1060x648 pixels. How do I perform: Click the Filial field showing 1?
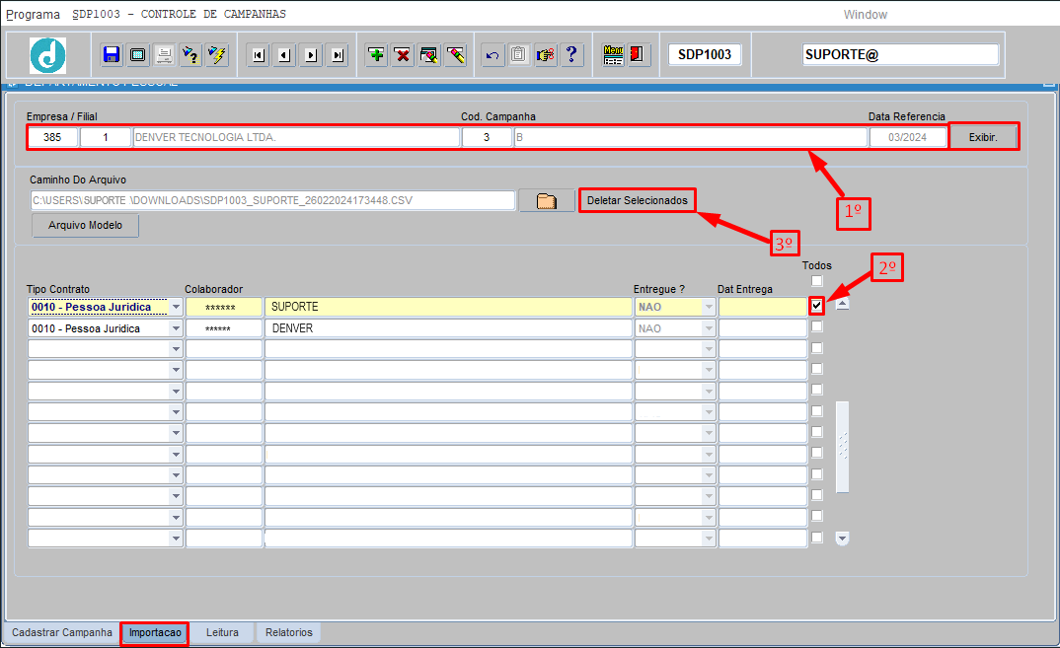pyautogui.click(x=105, y=137)
